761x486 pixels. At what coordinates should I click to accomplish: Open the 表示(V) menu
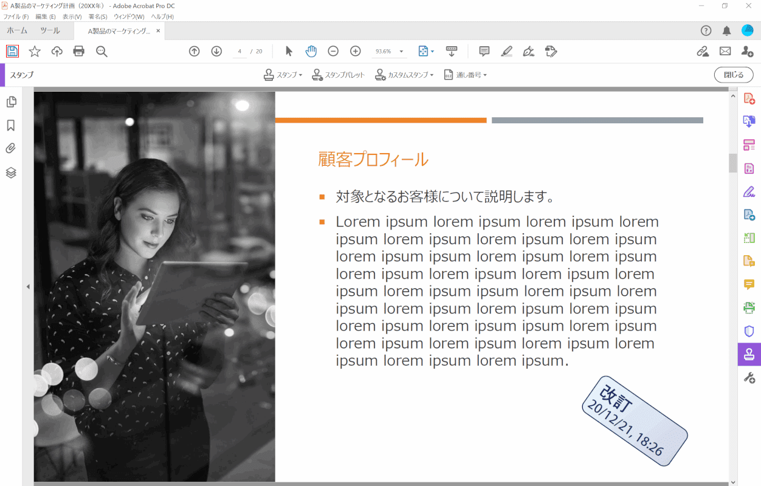coord(72,16)
